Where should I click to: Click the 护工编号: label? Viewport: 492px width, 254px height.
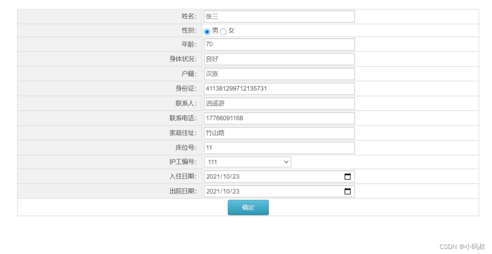pos(183,162)
